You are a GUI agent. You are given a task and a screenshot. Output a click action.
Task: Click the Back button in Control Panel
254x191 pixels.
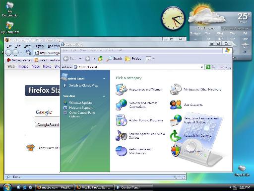click(x=69, y=58)
